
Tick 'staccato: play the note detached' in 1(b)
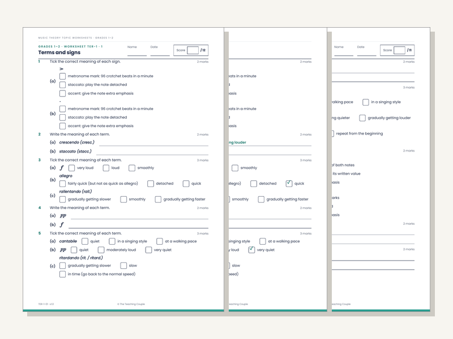click(x=62, y=118)
